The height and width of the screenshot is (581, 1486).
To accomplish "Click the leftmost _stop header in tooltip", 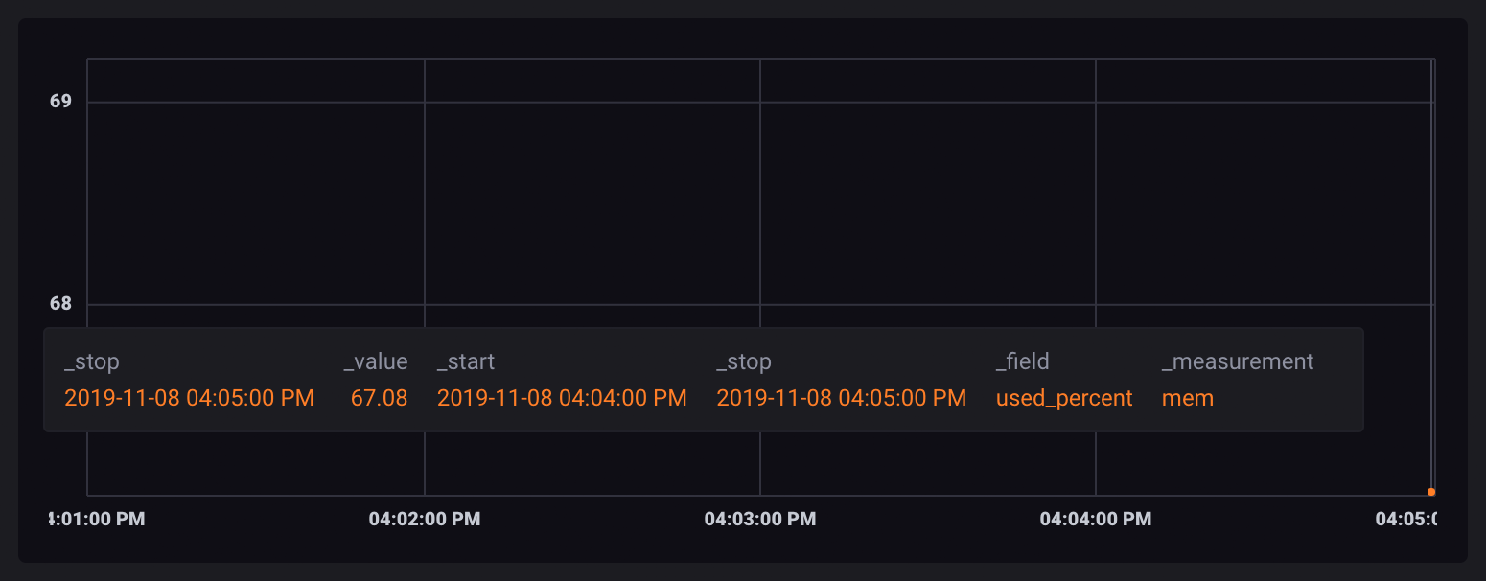I will (x=91, y=361).
